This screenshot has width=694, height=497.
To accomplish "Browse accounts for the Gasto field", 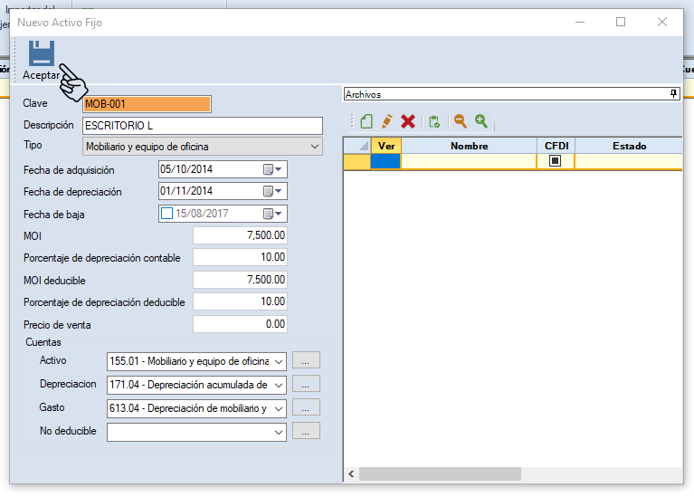I will click(307, 408).
